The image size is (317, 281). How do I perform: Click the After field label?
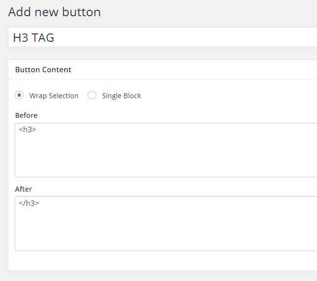pos(24,189)
